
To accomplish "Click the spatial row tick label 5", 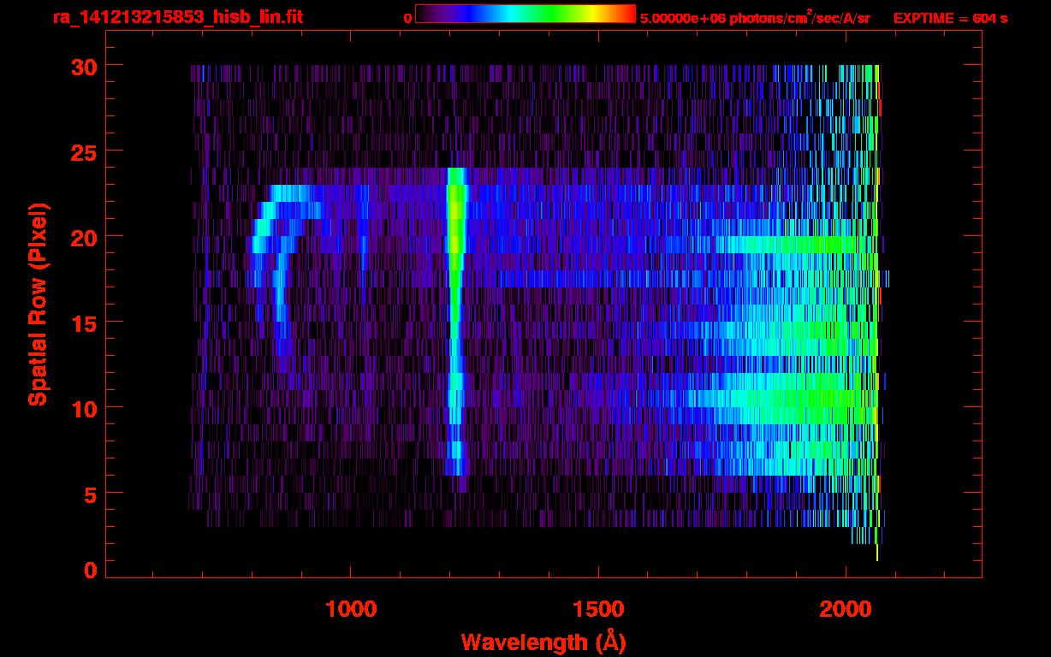I will tap(90, 494).
